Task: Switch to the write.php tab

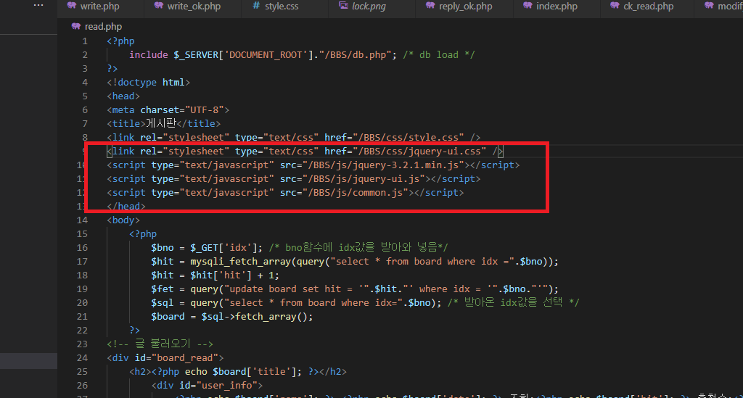Action: [99, 7]
